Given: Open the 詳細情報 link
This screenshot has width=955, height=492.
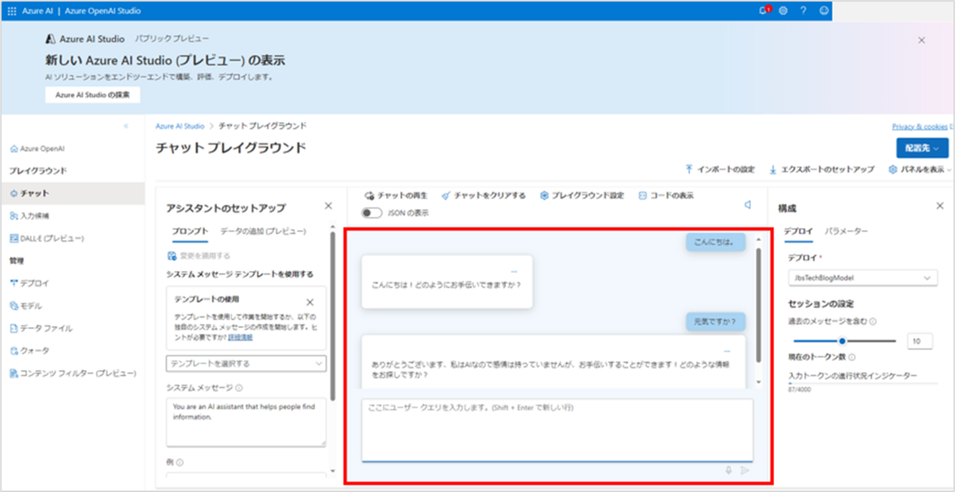Looking at the screenshot, I should 240,338.
